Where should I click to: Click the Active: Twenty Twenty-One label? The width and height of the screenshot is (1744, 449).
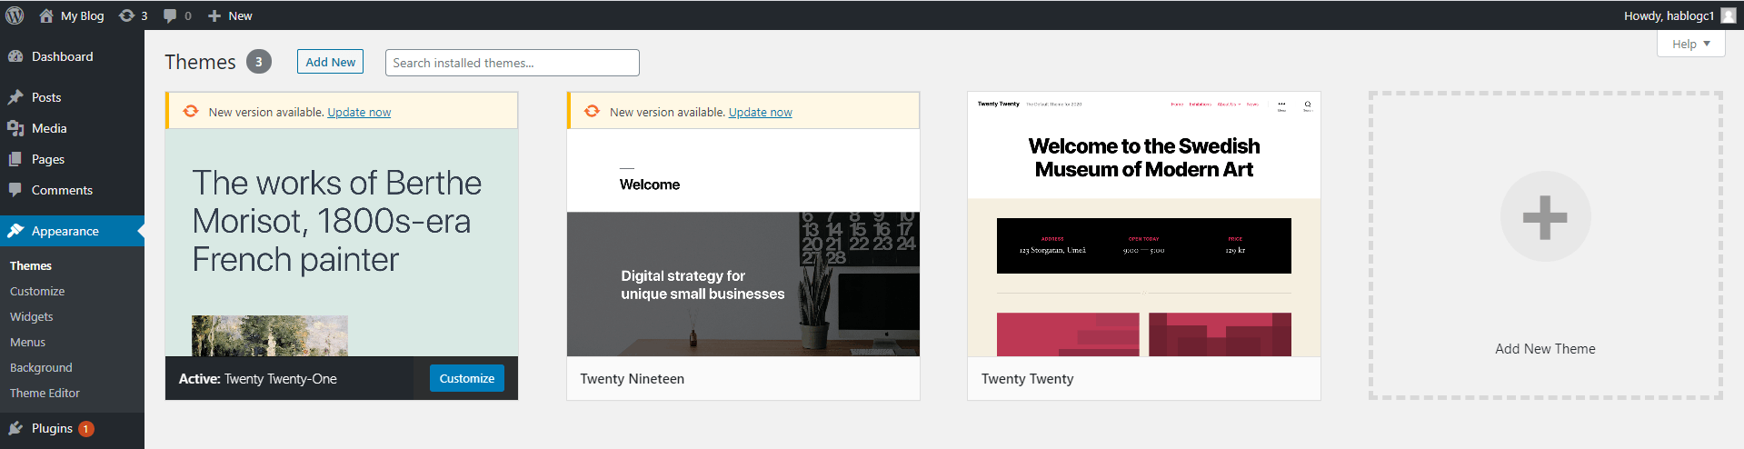click(257, 379)
